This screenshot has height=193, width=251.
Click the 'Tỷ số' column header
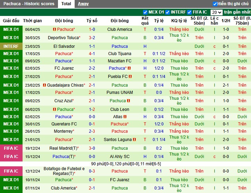[x=92, y=21]
